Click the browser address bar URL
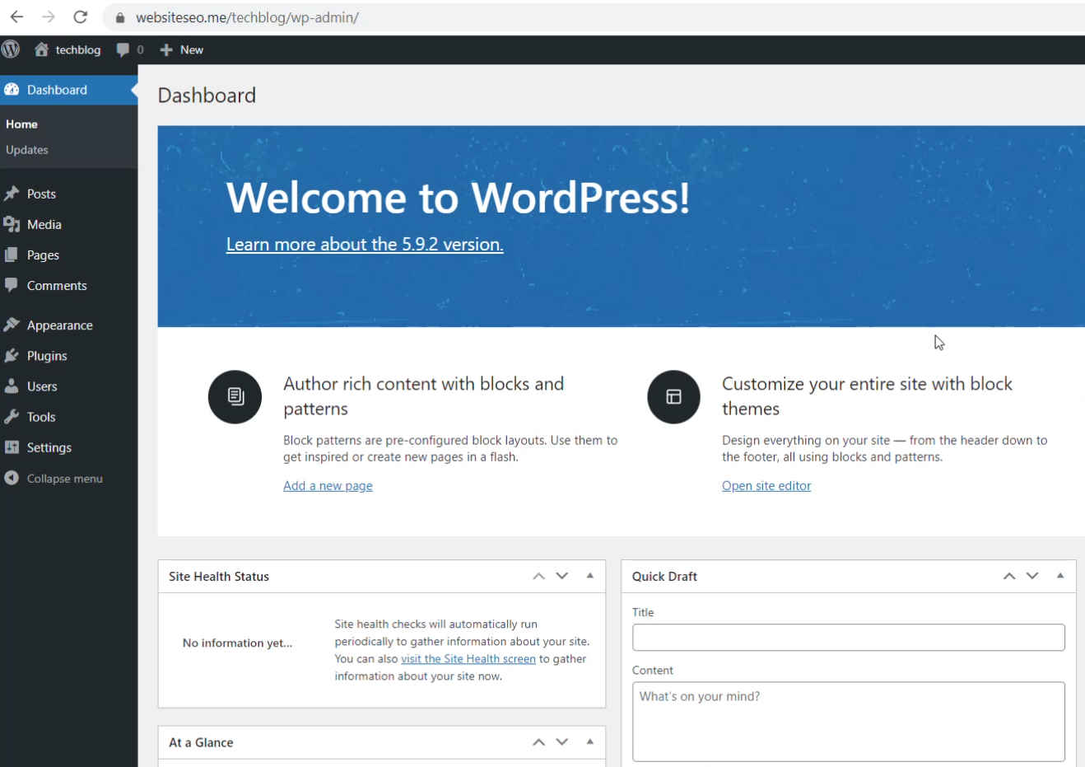1085x767 pixels. (x=247, y=17)
